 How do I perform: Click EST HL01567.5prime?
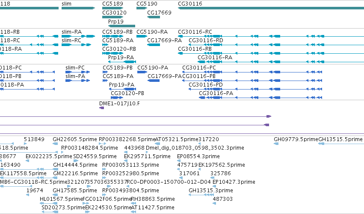tap(61, 199)
